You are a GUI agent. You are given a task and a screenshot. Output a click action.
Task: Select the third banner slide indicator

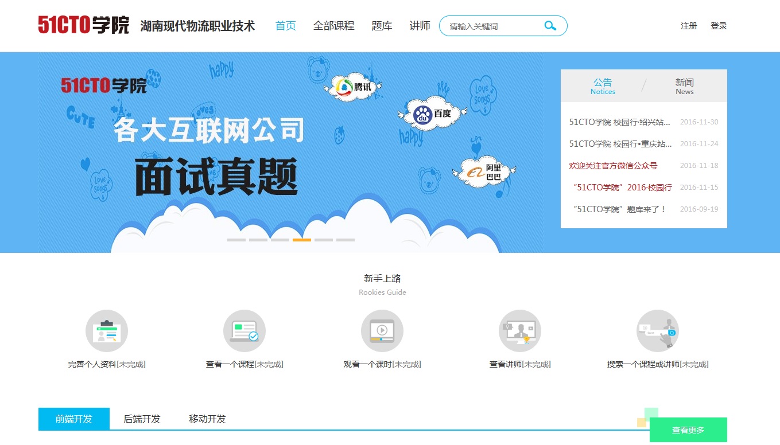pyautogui.click(x=280, y=240)
